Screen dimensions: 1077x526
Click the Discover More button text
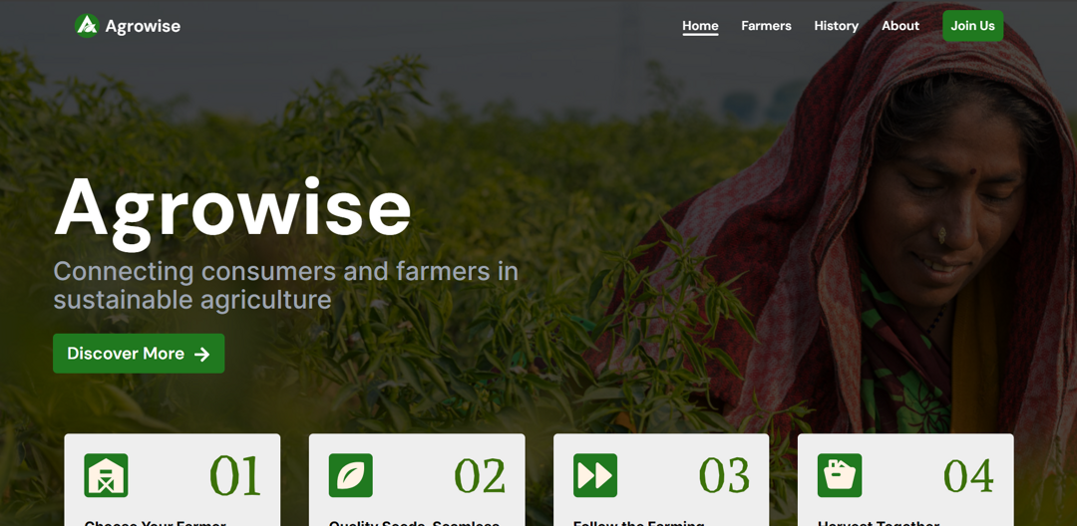pos(126,354)
